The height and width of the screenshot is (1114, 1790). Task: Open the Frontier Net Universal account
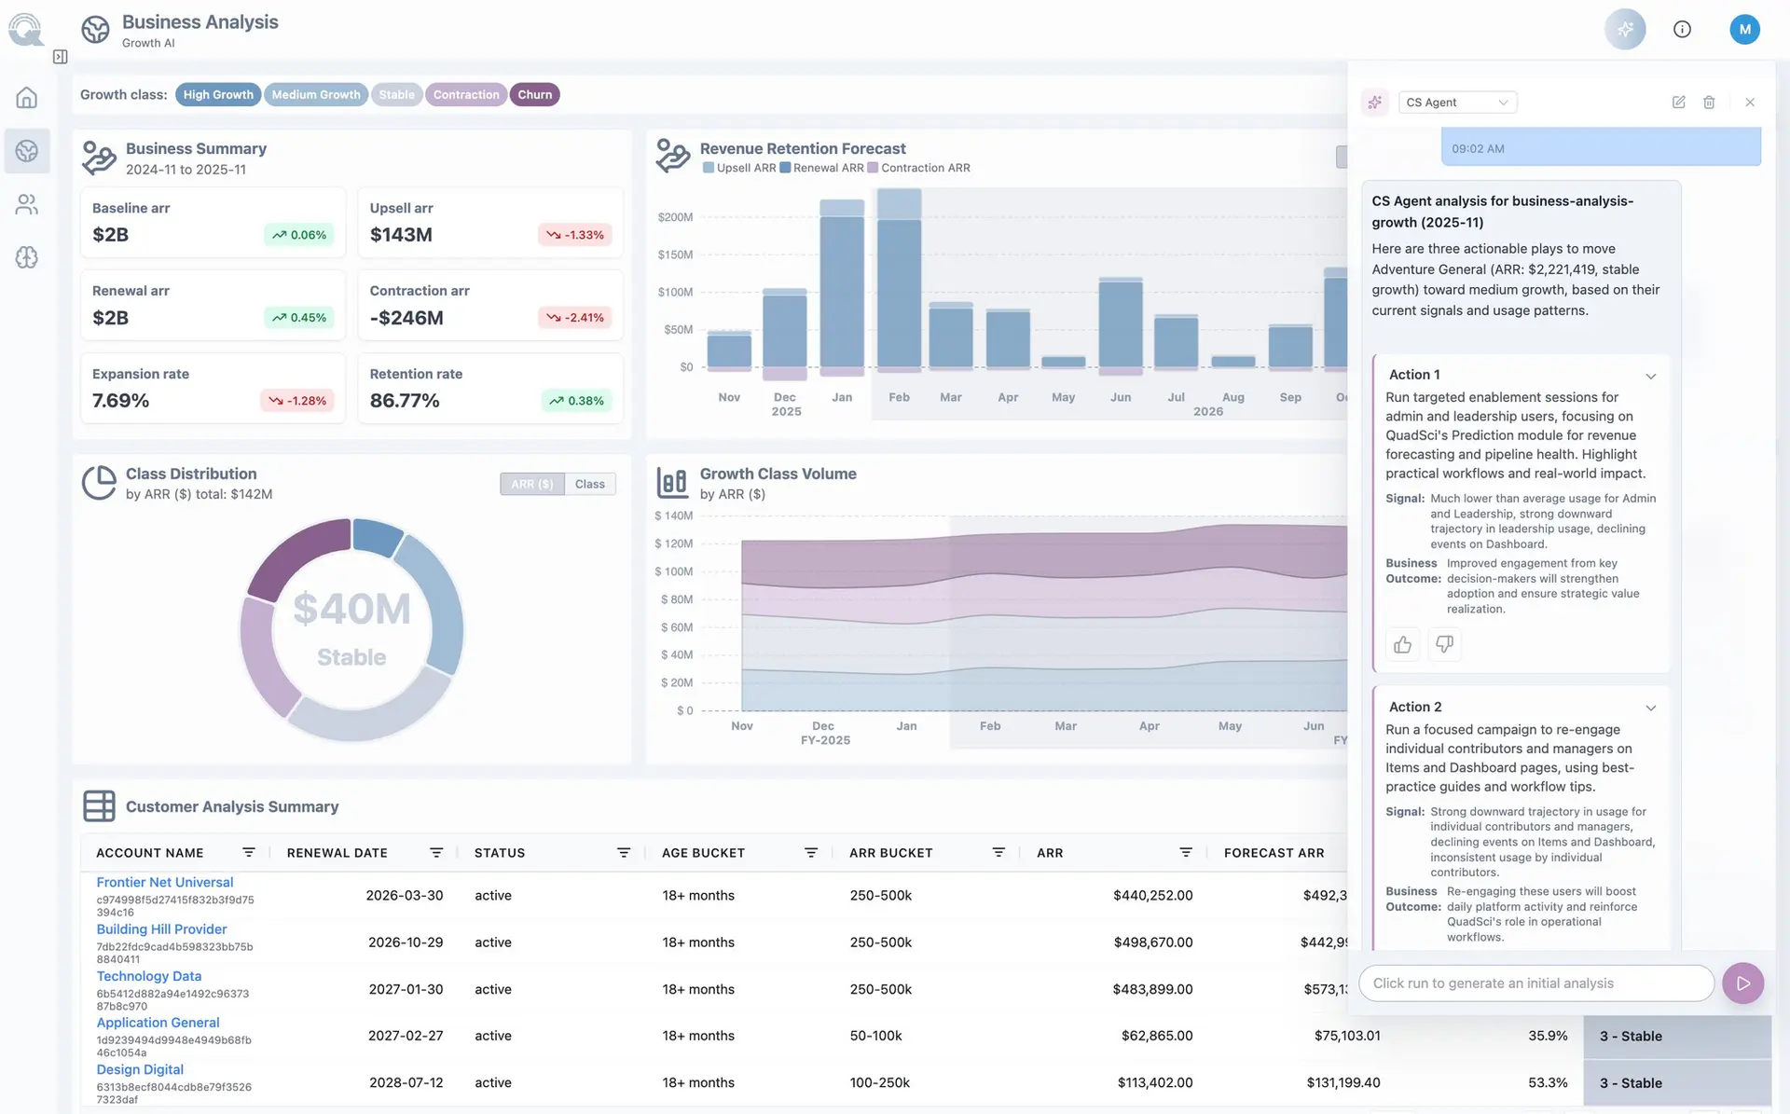pyautogui.click(x=165, y=882)
